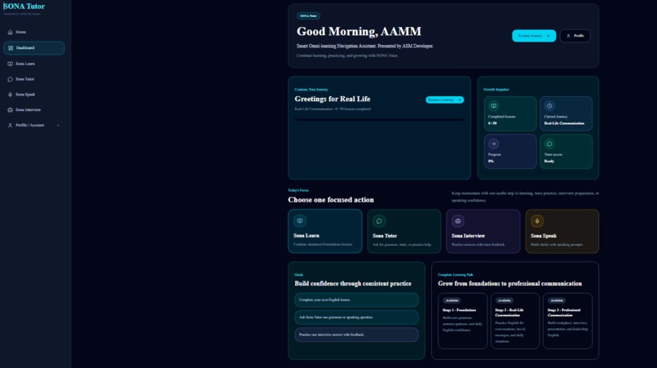Open Sona Interview in the sidebar
The width and height of the screenshot is (657, 368).
tap(33, 109)
